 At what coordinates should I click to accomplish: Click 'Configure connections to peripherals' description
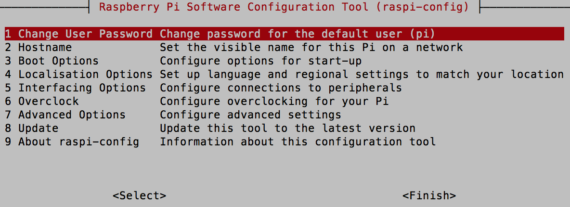tap(281, 88)
